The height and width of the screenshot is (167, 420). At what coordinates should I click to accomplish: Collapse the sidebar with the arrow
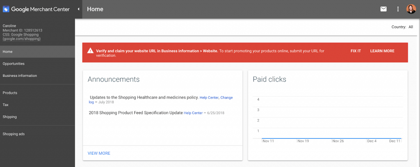tap(78, 9)
